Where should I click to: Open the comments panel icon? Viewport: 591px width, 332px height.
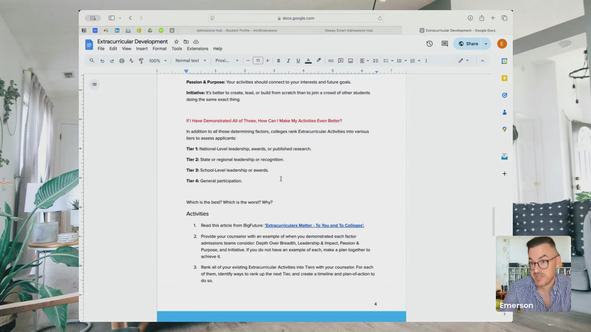(444, 44)
